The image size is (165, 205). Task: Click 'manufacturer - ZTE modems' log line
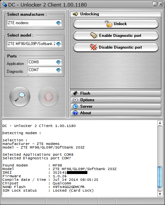[x=31, y=144]
